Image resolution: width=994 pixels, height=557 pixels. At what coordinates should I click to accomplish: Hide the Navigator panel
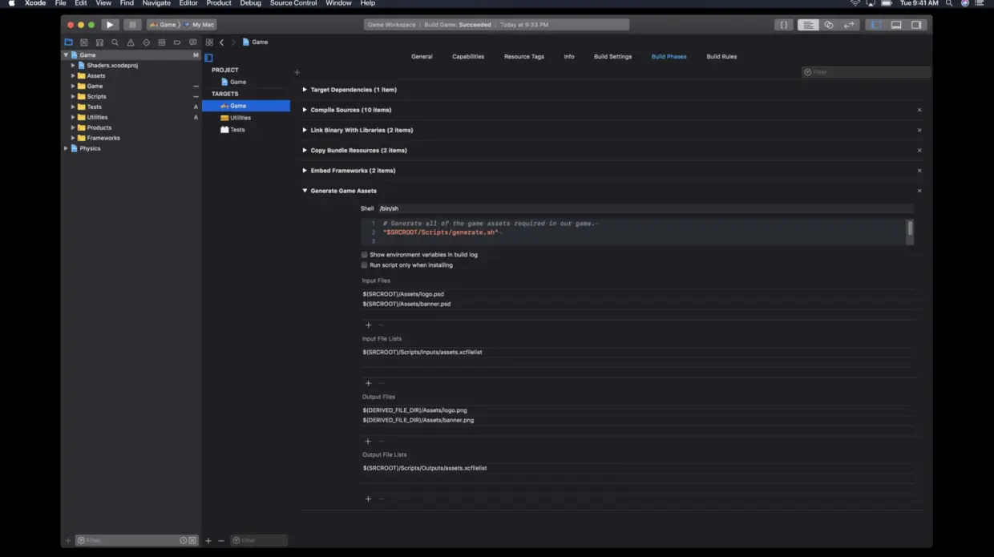coord(876,25)
